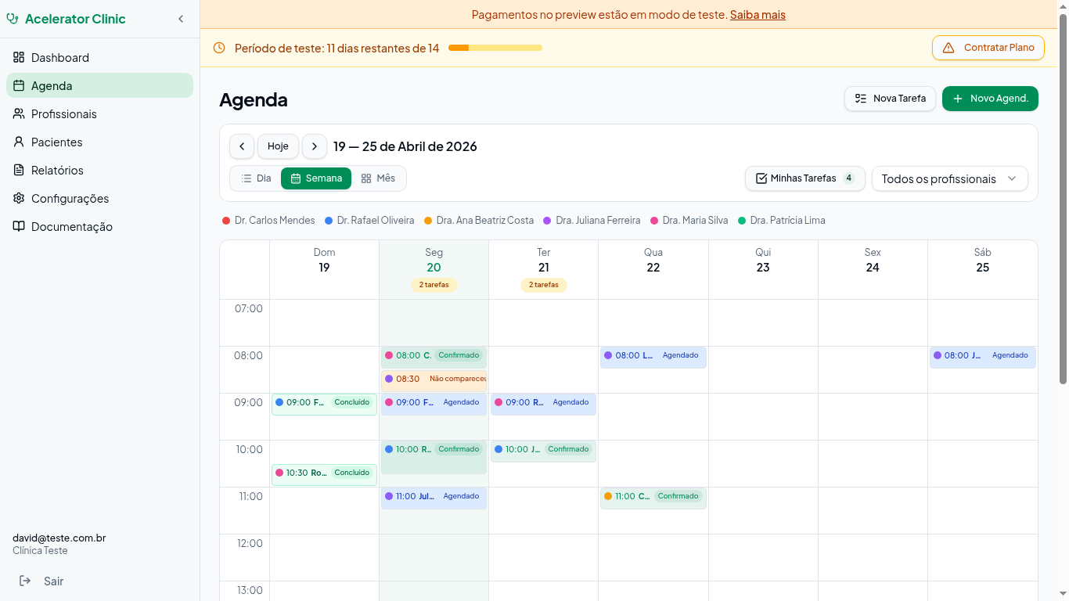Click Dra. Ana Beatriz Costa orange legend dot
1069x601 pixels.
coord(428,221)
